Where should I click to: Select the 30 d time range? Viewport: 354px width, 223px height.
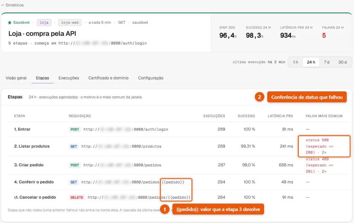(342, 62)
